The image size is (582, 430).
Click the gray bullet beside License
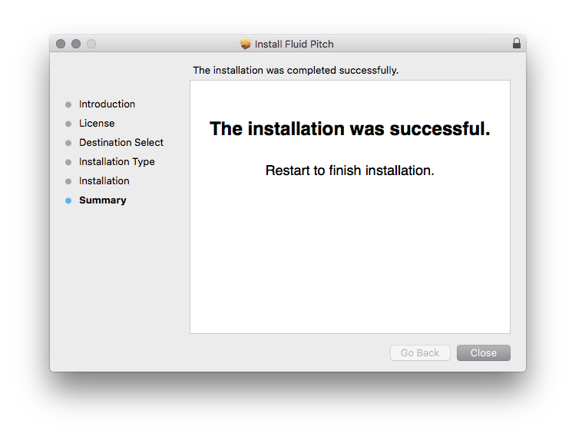pos(68,124)
